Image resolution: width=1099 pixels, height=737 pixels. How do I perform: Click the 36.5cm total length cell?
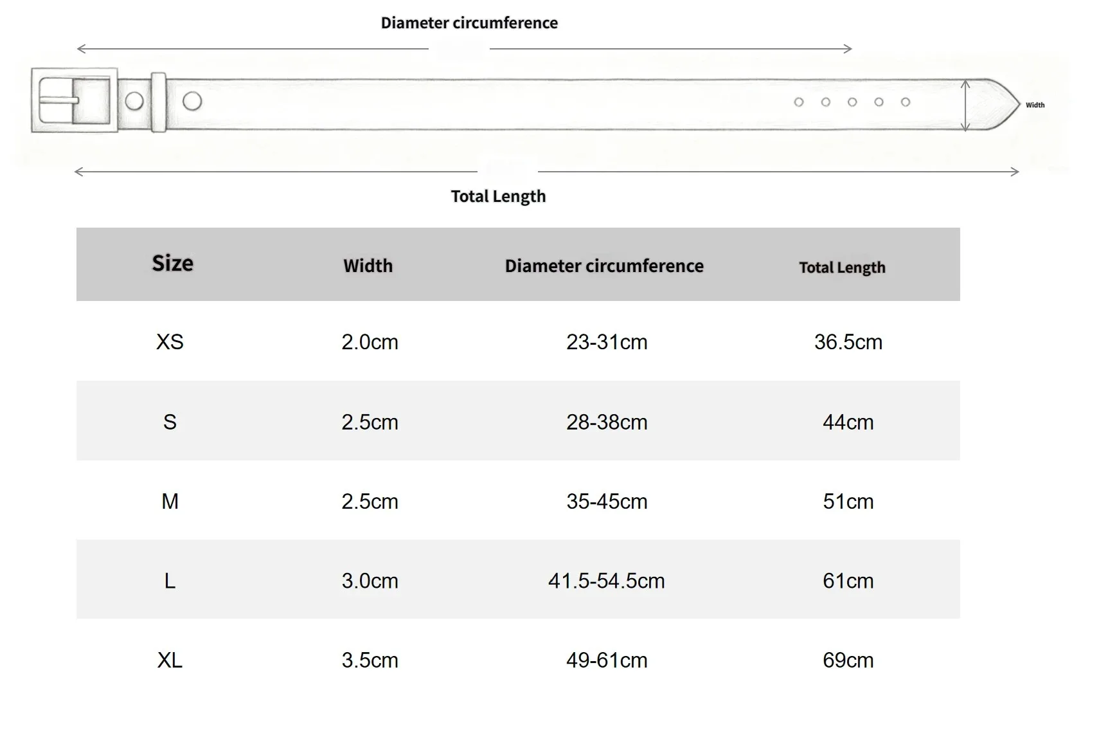point(848,341)
